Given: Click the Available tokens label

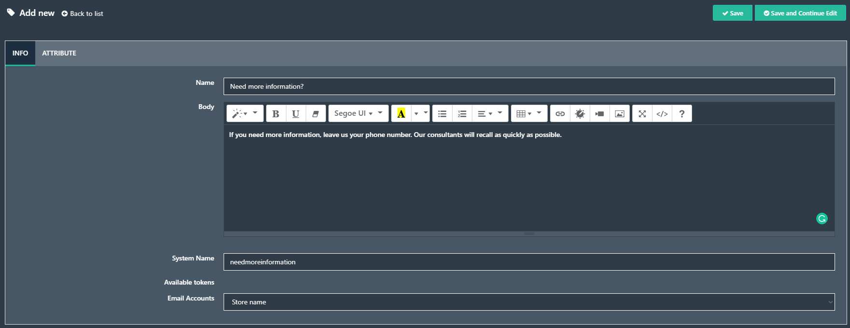Looking at the screenshot, I should point(189,282).
